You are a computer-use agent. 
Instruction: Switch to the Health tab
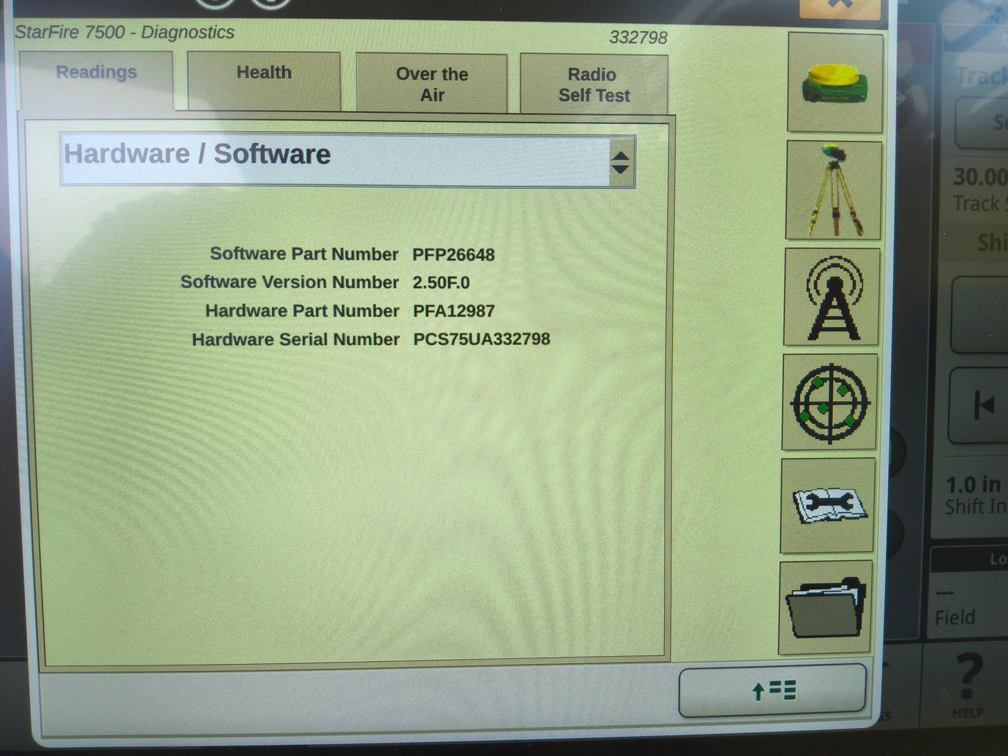tap(264, 80)
